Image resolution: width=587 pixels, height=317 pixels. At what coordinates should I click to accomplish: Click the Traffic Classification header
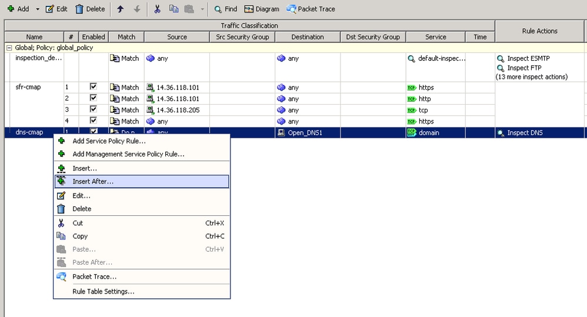(x=249, y=25)
